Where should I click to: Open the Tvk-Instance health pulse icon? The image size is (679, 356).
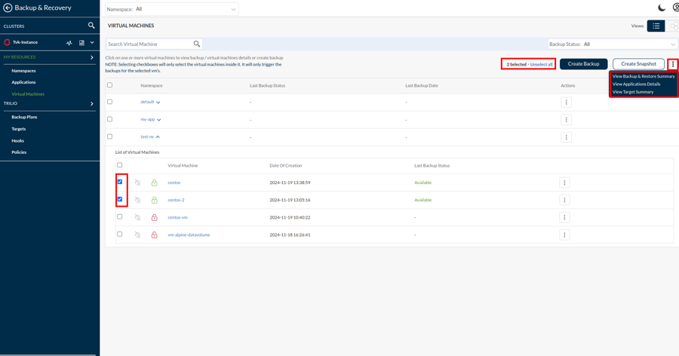click(69, 43)
